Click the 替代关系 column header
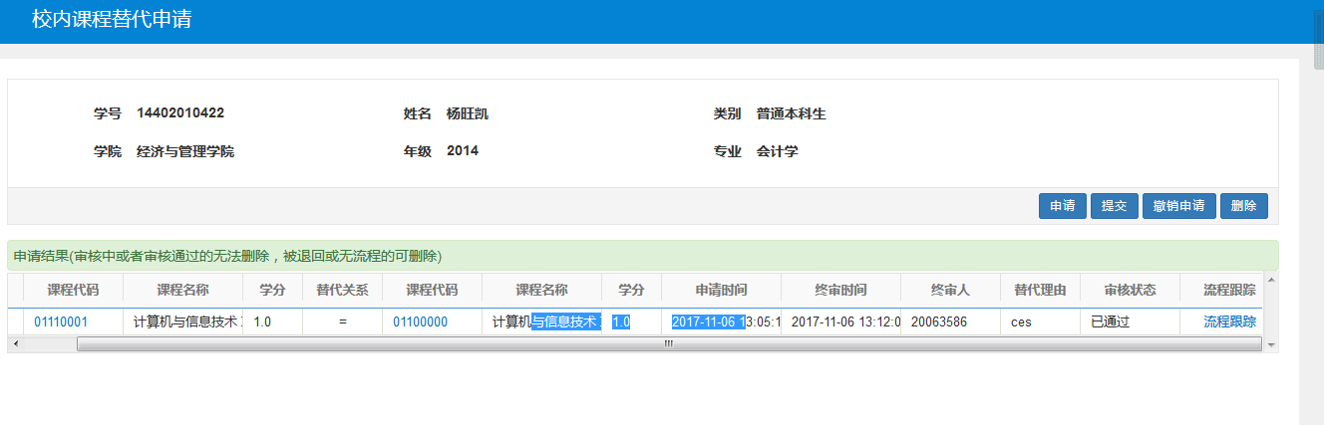This screenshot has height=425, width=1324. coord(342,291)
